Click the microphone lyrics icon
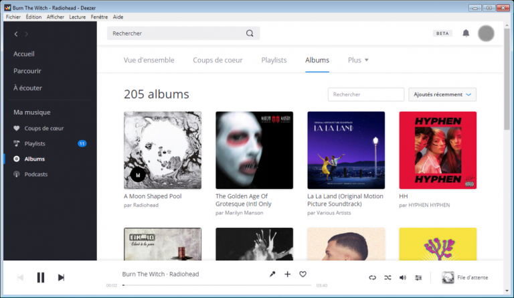This screenshot has width=514, height=298. pyautogui.click(x=272, y=274)
